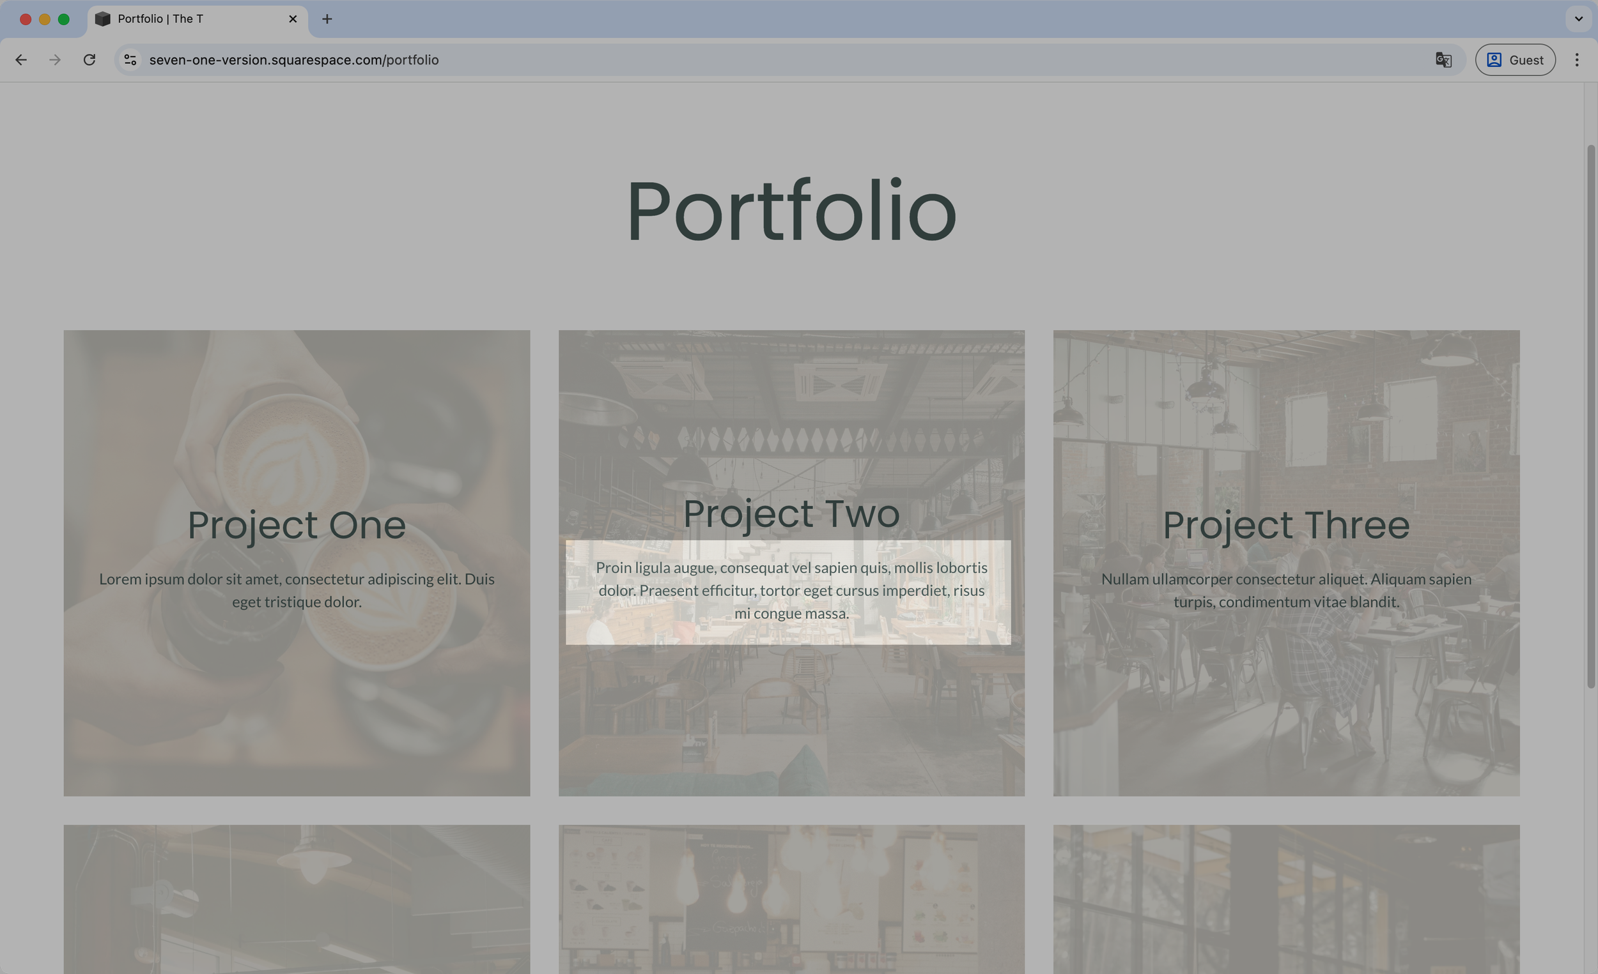Open bottom-right window frames thumbnail
The image size is (1598, 974).
pos(1285,901)
